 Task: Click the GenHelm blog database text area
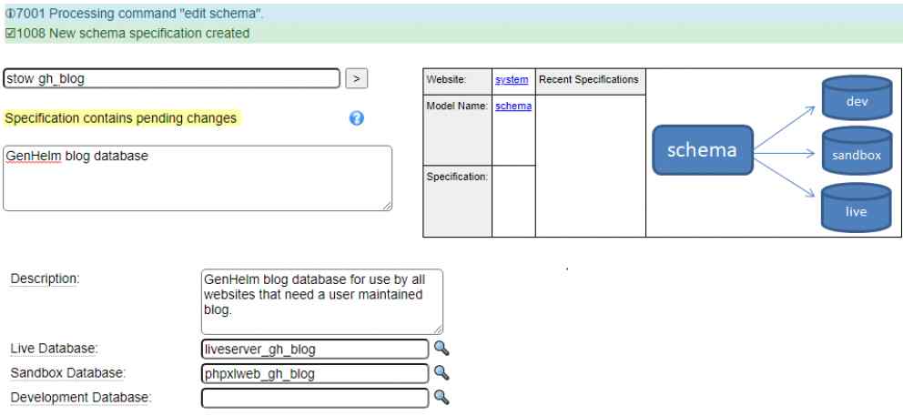198,178
